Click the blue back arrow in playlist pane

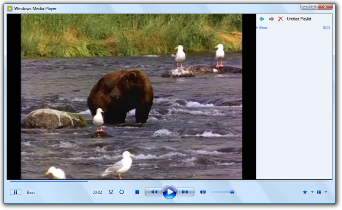[262, 19]
